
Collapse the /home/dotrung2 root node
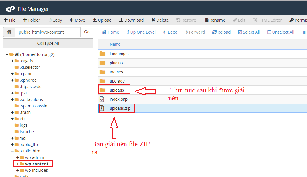tap(7, 54)
